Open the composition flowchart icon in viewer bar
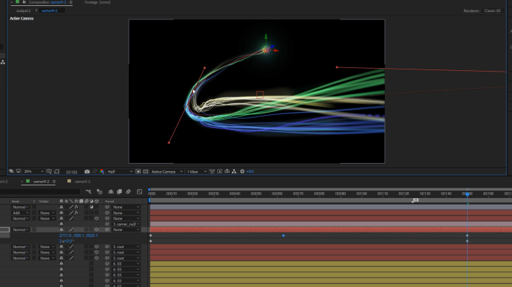Image resolution: width=512 pixels, height=287 pixels. coord(234,172)
